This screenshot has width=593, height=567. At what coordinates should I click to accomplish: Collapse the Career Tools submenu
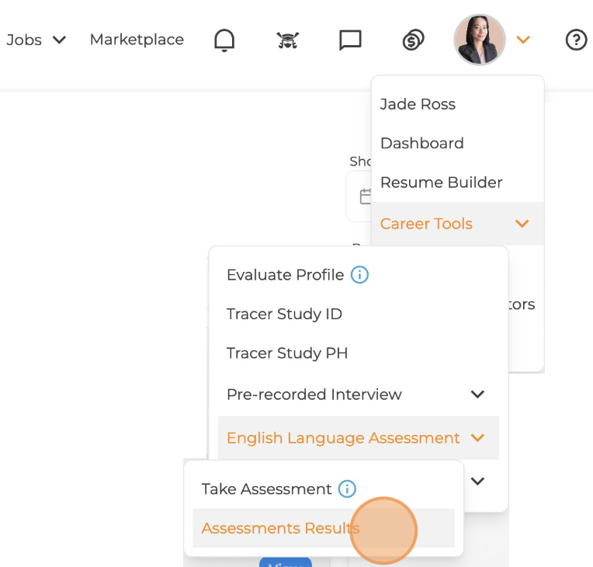(522, 224)
